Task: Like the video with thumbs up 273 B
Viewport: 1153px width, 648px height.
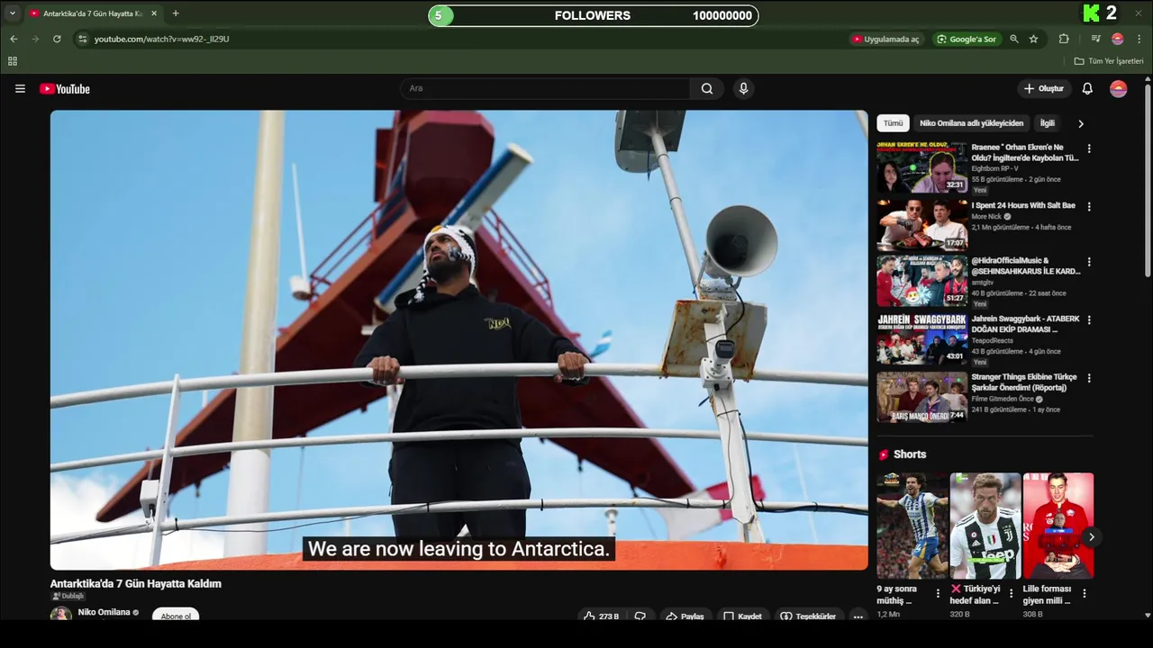Action: pyautogui.click(x=601, y=616)
